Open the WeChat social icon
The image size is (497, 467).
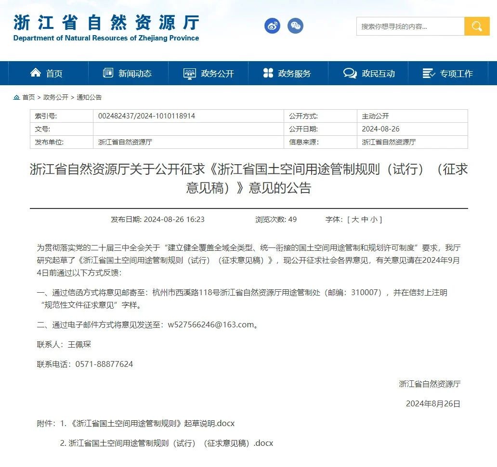click(295, 26)
